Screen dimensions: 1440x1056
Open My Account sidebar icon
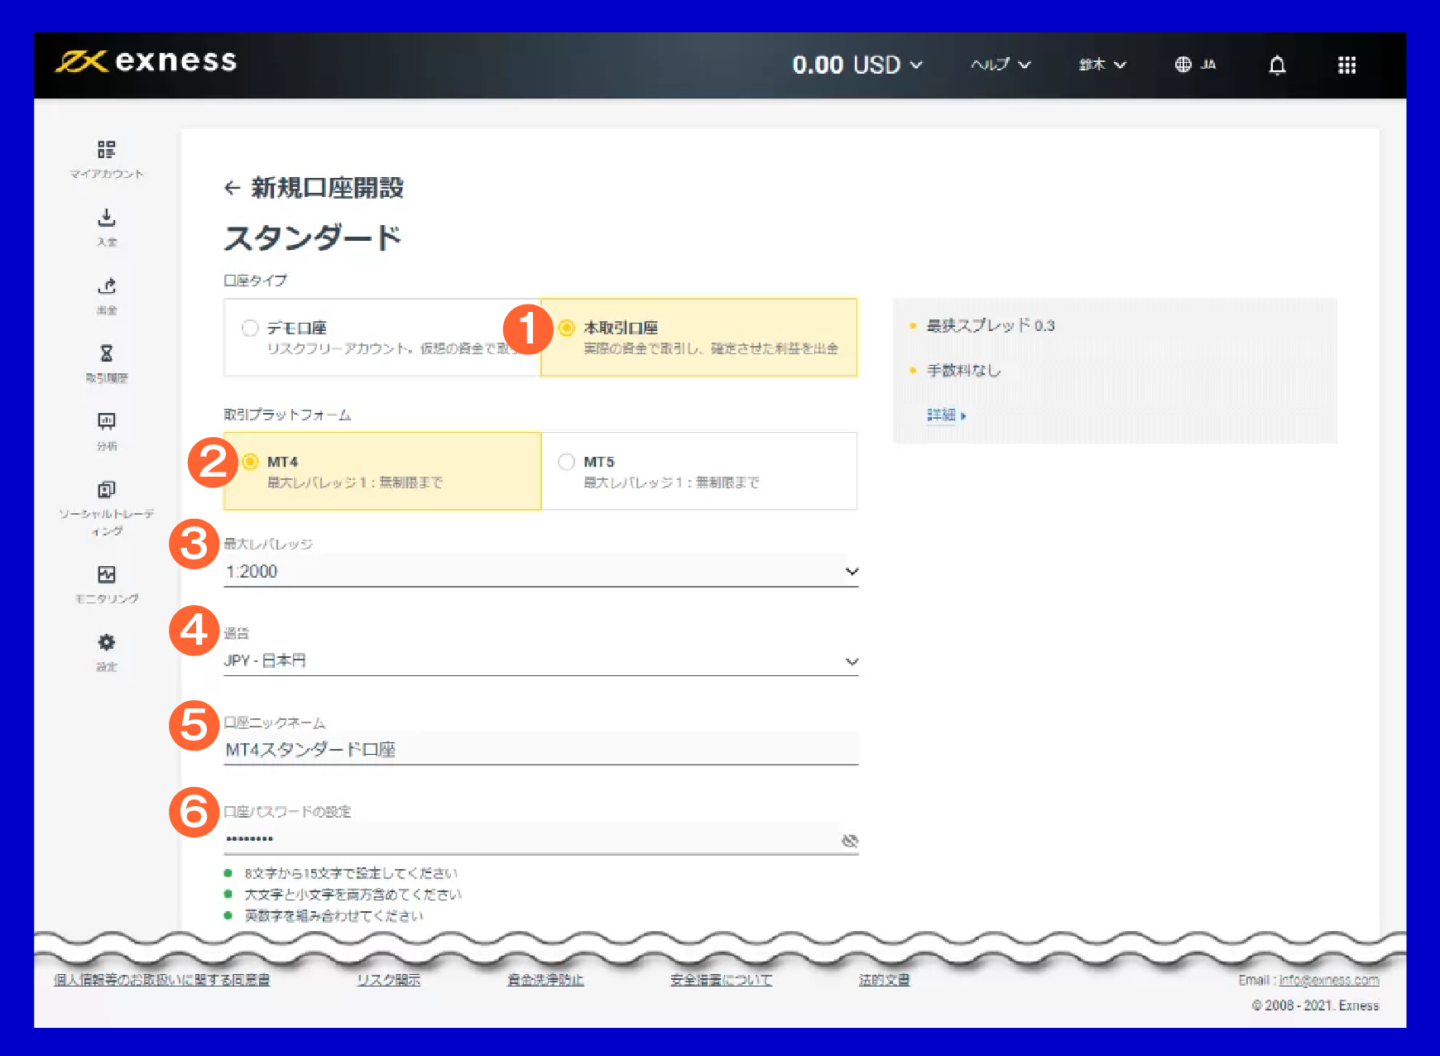click(107, 150)
